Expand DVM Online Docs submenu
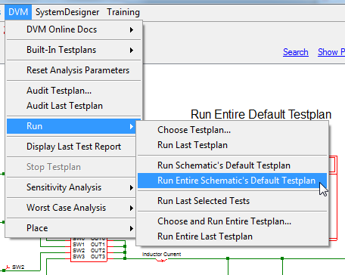 click(73, 29)
